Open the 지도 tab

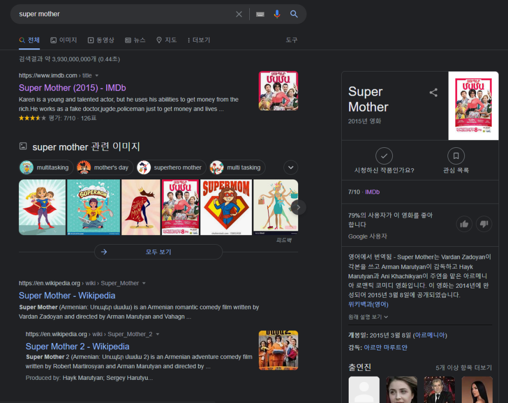pyautogui.click(x=167, y=40)
